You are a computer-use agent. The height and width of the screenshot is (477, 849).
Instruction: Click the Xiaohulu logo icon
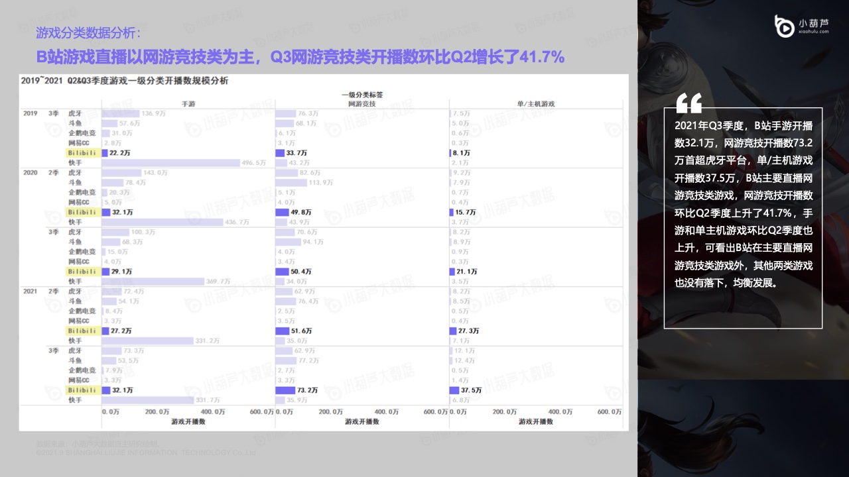pos(784,26)
